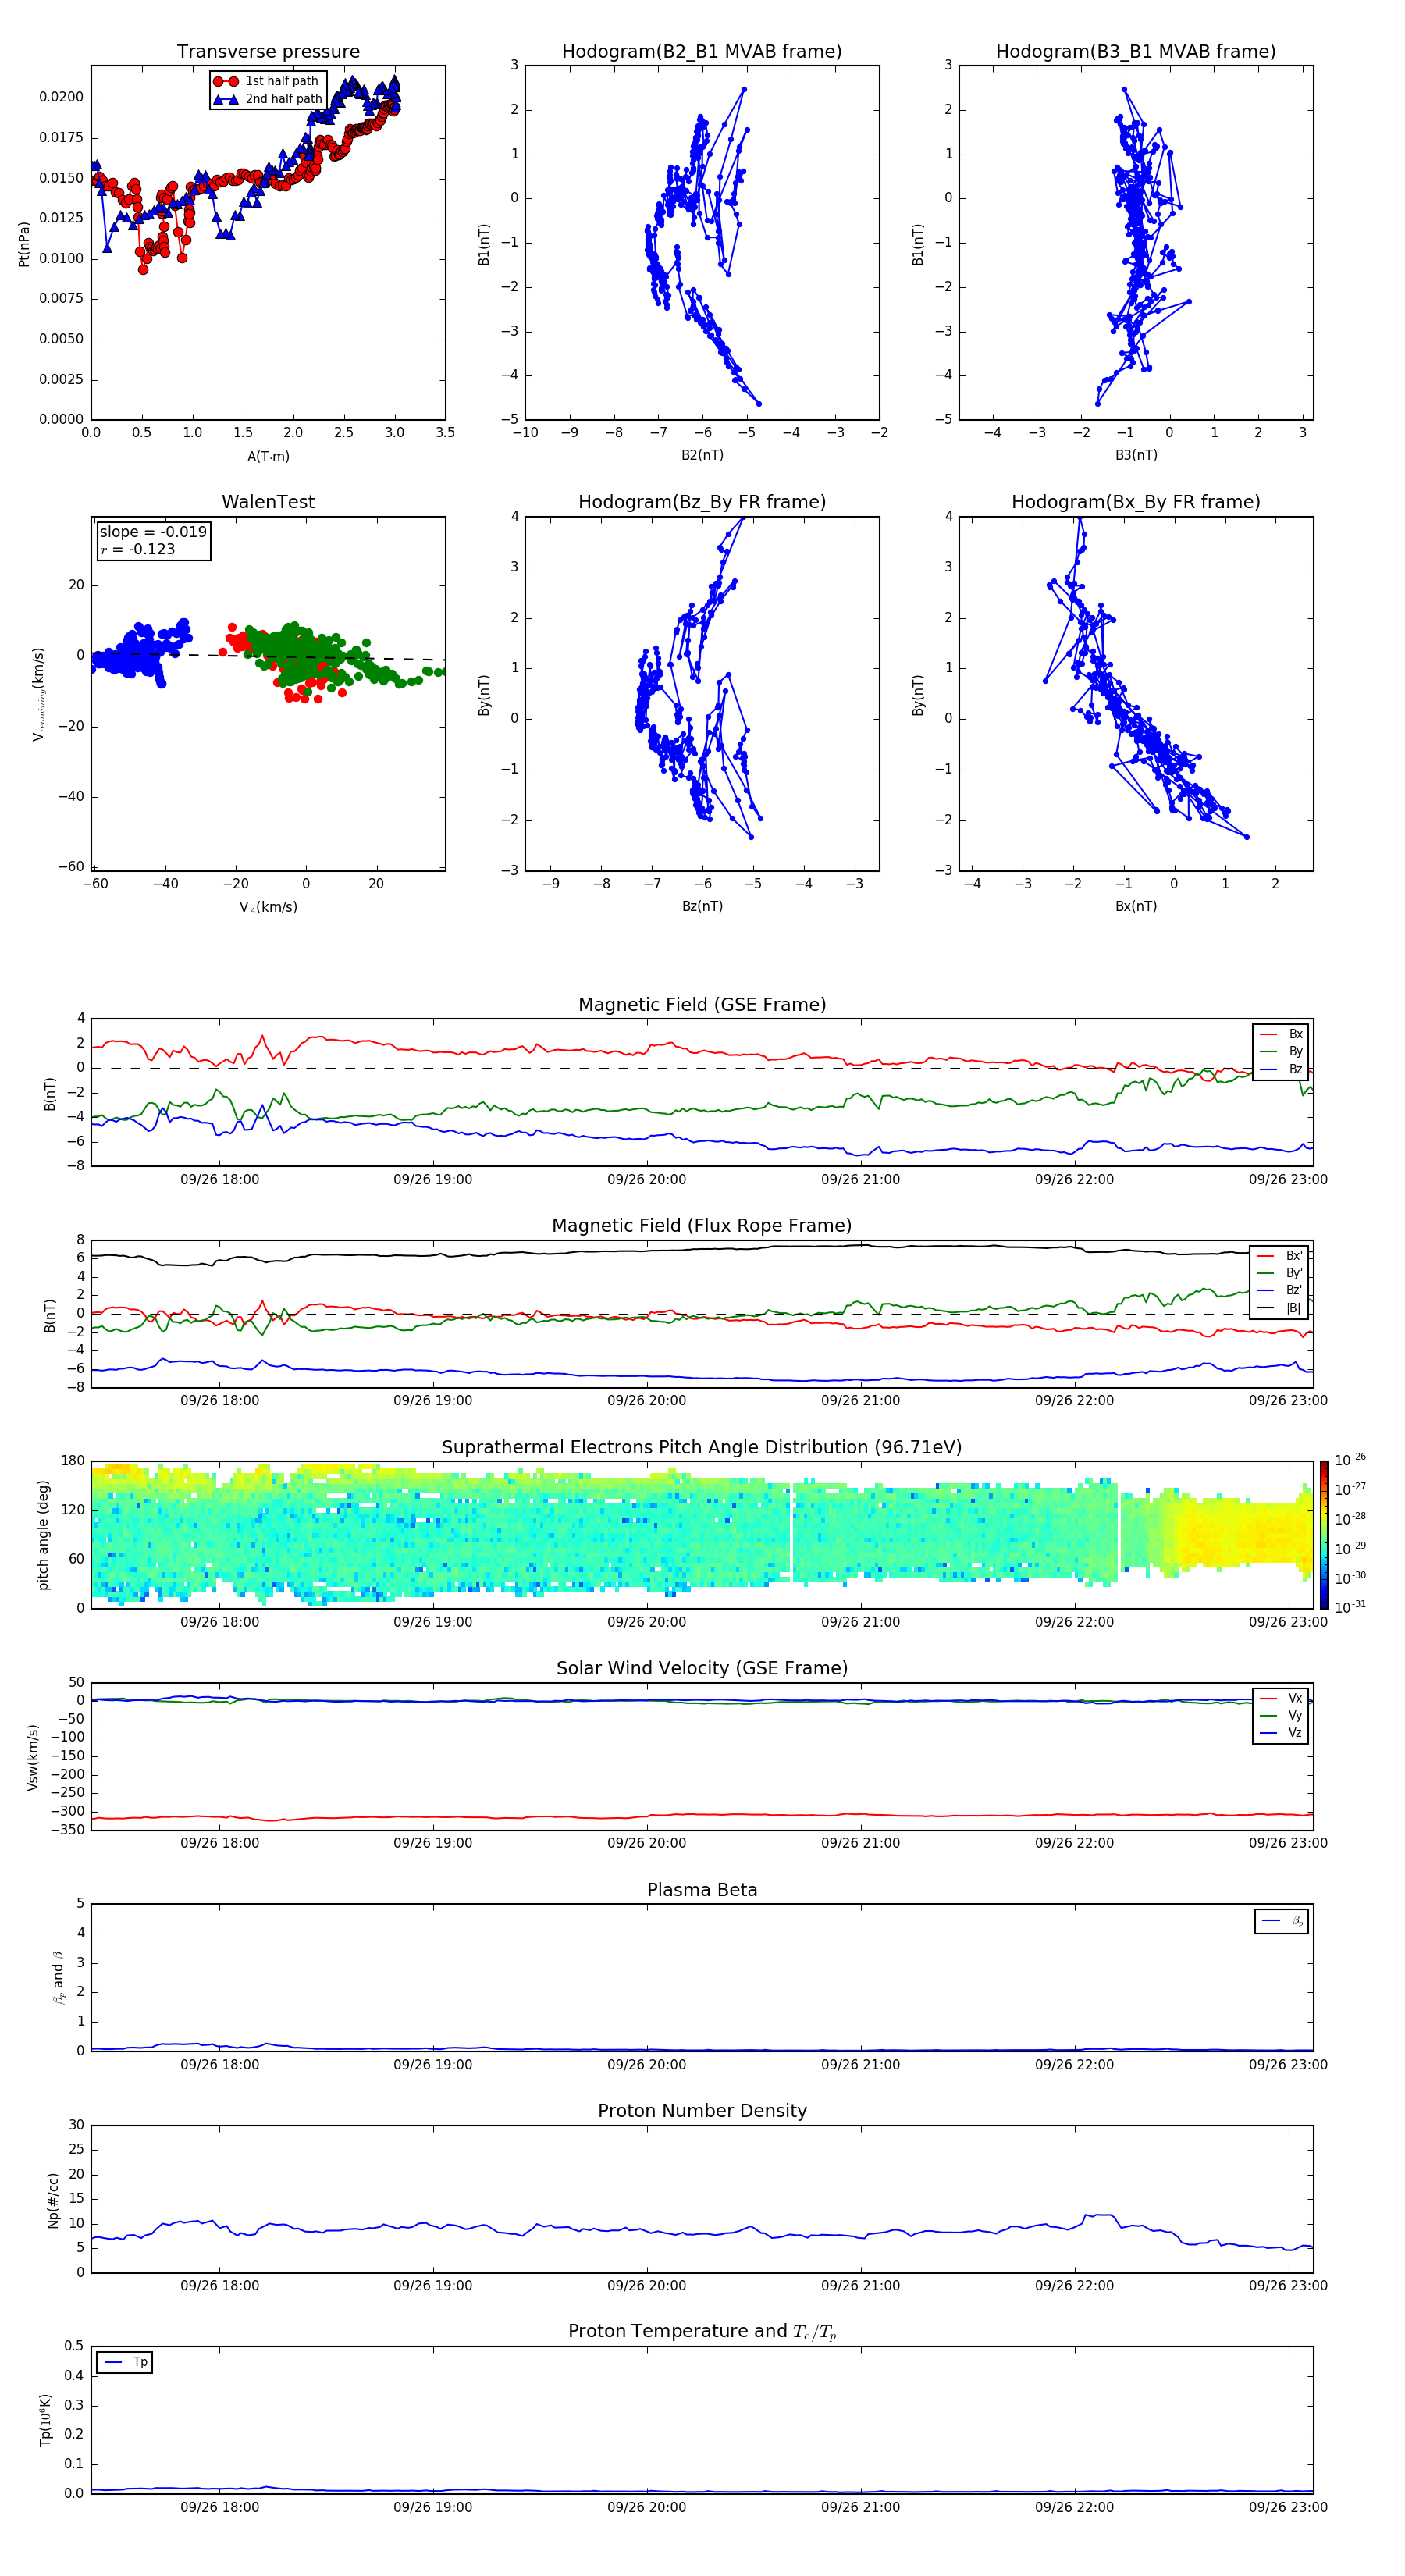Click the "Pt(nPa)" y-axis label
Viewport: 1405px width, 2576px height.
(x=24, y=244)
